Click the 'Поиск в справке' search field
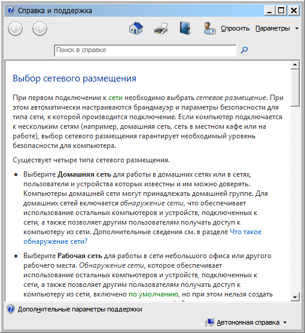 [145, 50]
